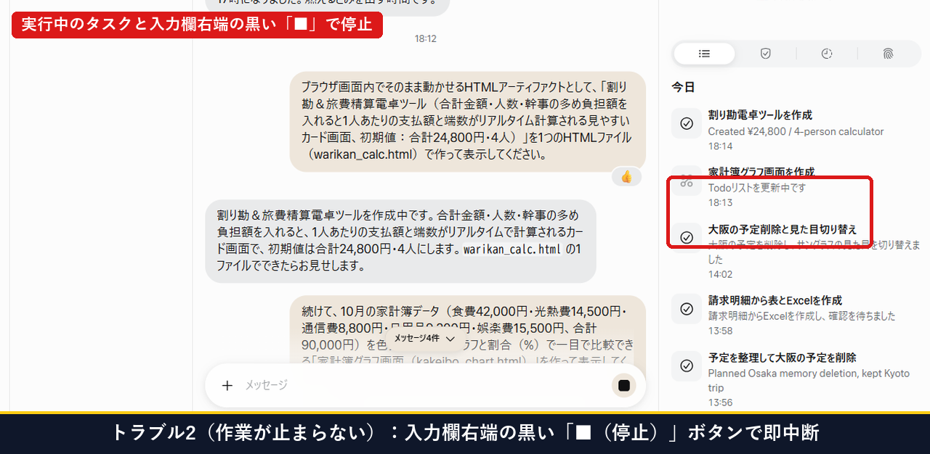This screenshot has height=454, width=930.
Task: Click checkmark icon of 予定を整理して大阪の予定を削除 task
Action: tap(687, 366)
